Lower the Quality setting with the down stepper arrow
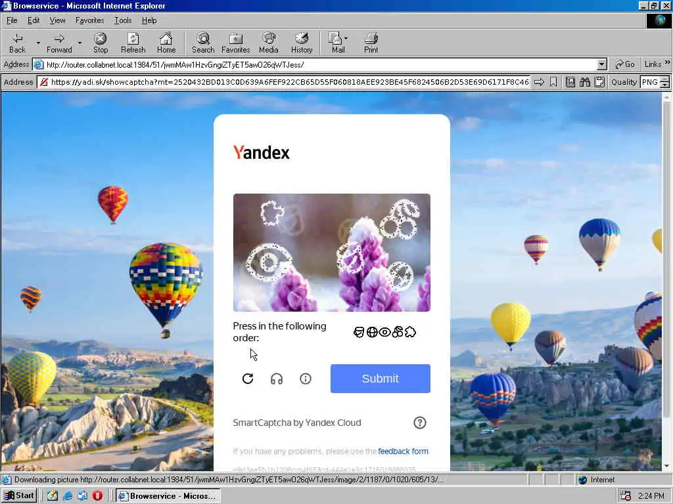673x504 pixels. click(665, 85)
